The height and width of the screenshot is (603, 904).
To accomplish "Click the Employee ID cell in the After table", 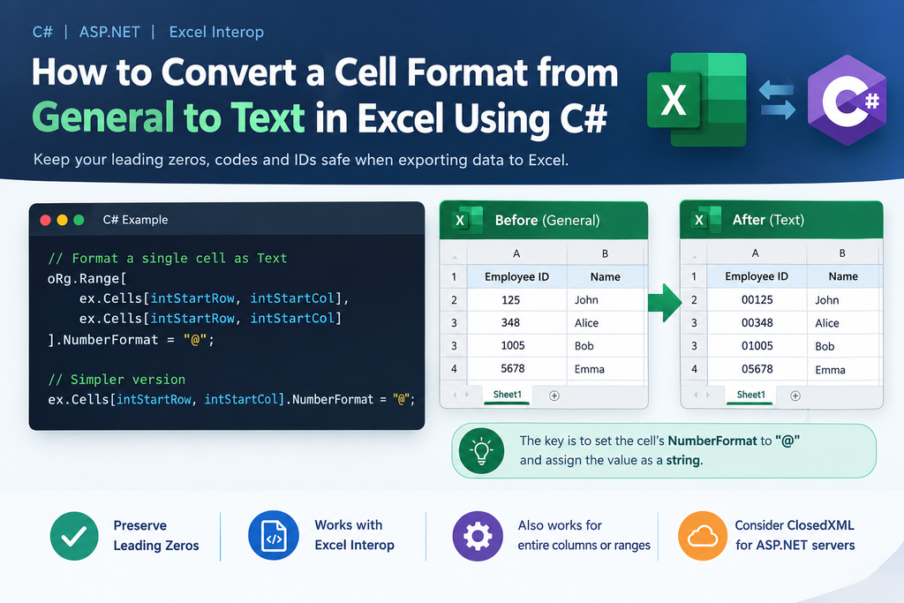I will (x=757, y=276).
